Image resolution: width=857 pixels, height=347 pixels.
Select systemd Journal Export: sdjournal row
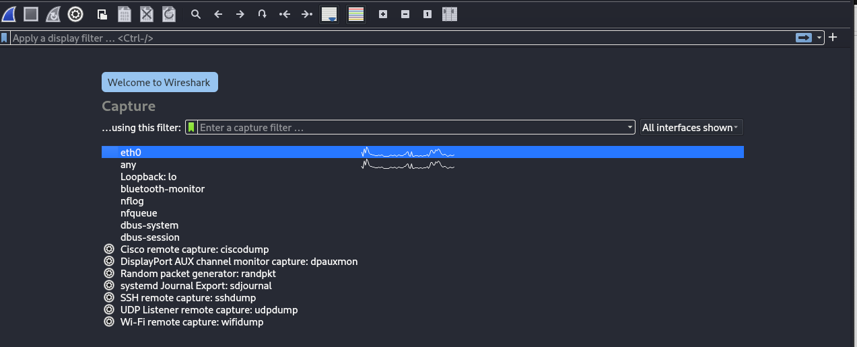(423, 286)
